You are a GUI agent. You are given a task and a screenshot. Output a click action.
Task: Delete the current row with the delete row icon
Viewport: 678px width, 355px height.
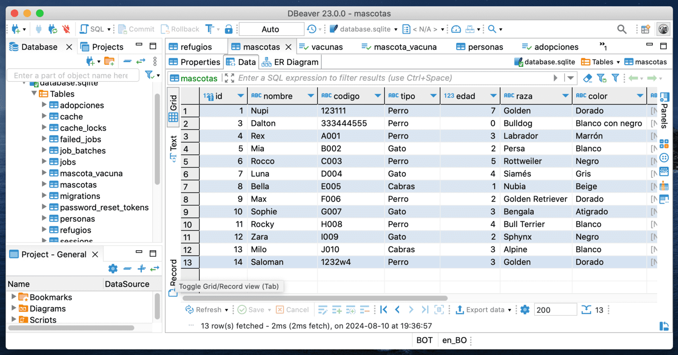click(364, 309)
